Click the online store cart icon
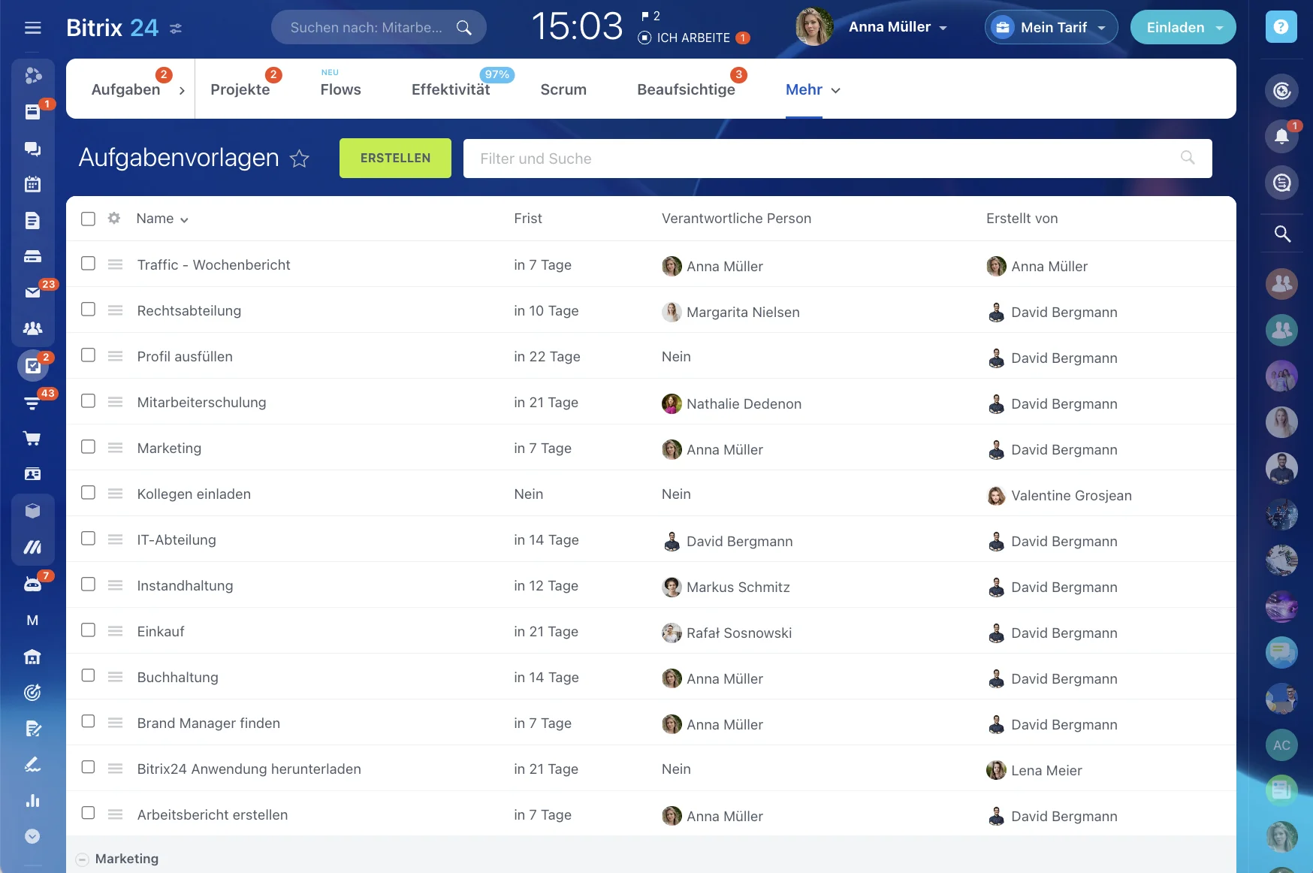The height and width of the screenshot is (873, 1313). pyautogui.click(x=32, y=438)
